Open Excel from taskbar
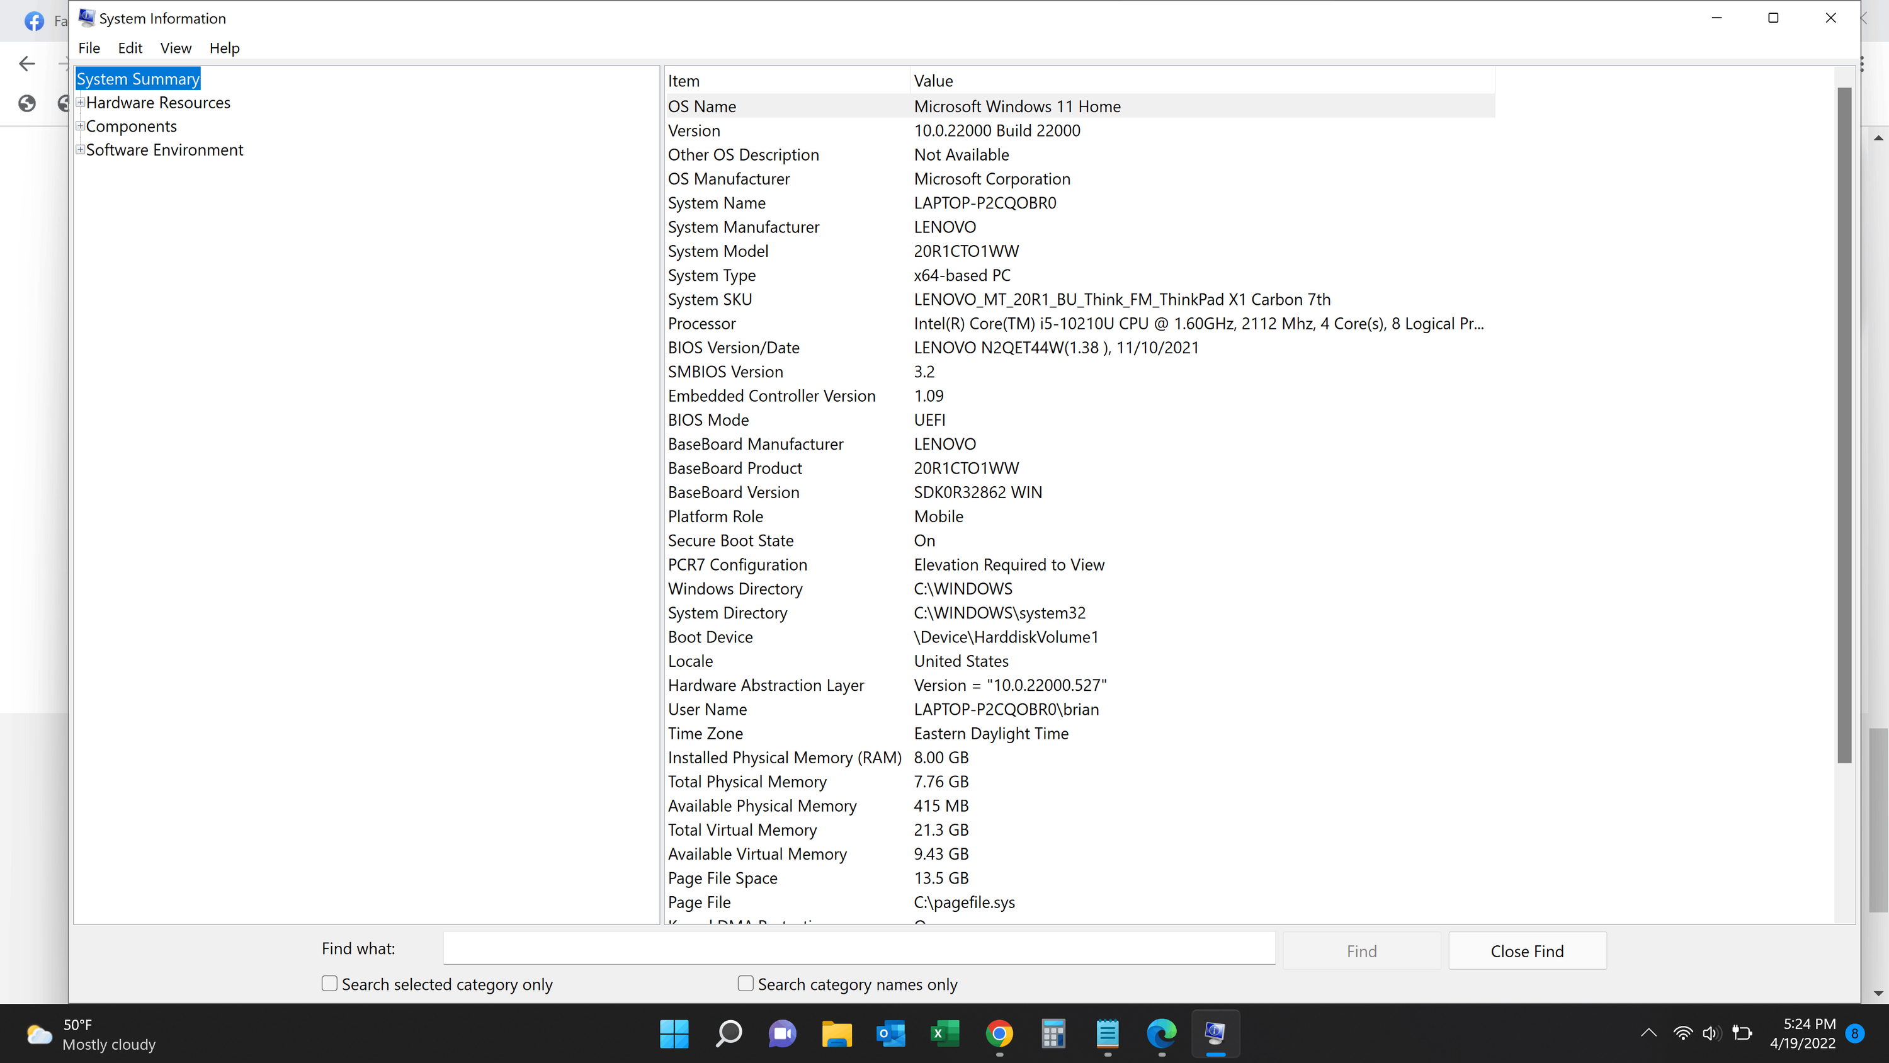Screen dimensions: 1889x1063 tap(945, 1033)
